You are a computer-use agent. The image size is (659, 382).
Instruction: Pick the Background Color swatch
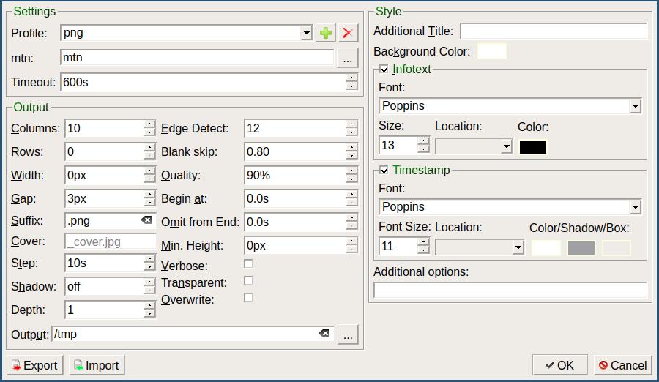491,51
